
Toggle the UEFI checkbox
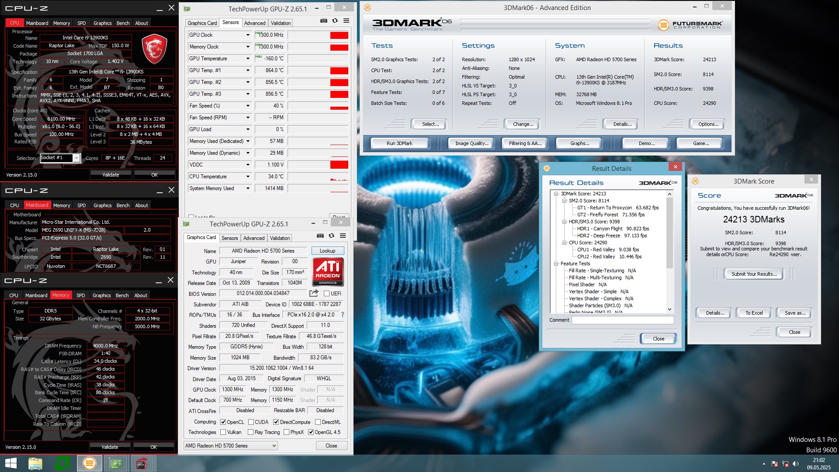pyautogui.click(x=326, y=294)
